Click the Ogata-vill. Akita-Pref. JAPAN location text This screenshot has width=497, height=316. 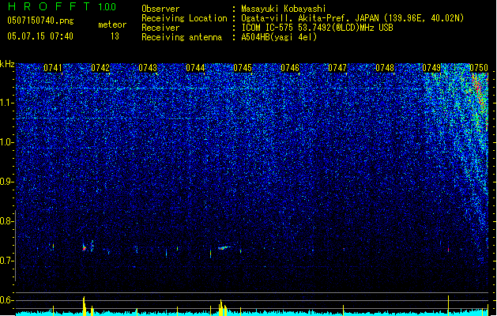[352, 18]
